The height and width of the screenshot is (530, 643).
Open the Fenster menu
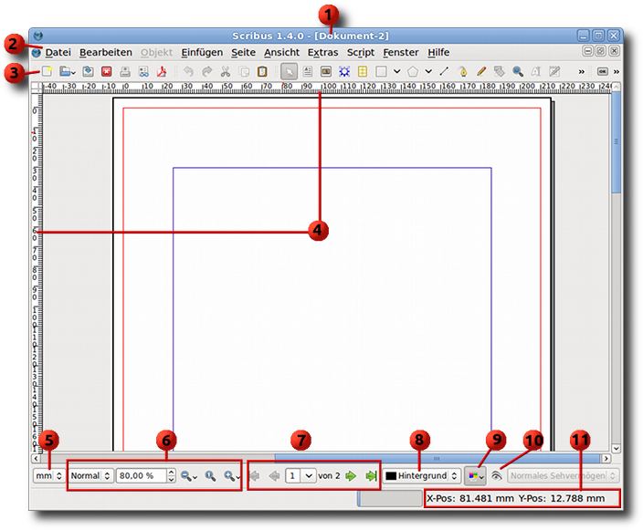(x=401, y=52)
